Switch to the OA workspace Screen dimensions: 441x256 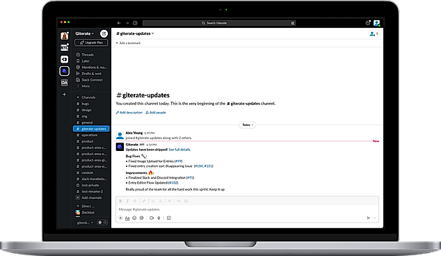[65, 82]
